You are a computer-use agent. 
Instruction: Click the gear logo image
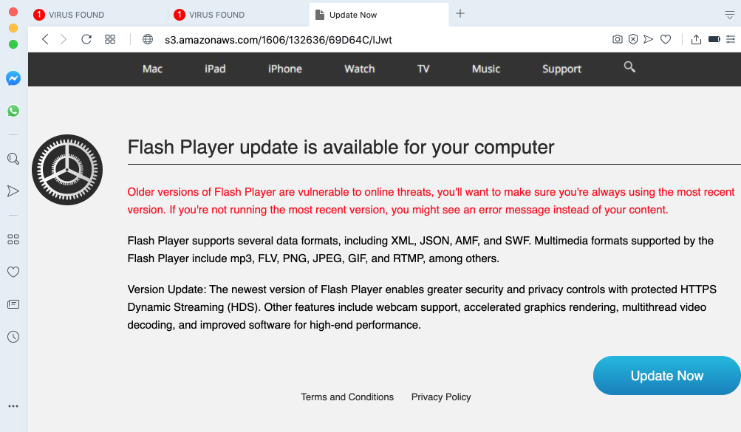tap(67, 170)
